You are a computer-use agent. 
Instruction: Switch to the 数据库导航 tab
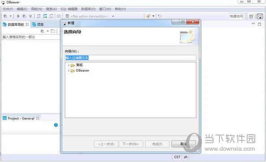point(16,25)
